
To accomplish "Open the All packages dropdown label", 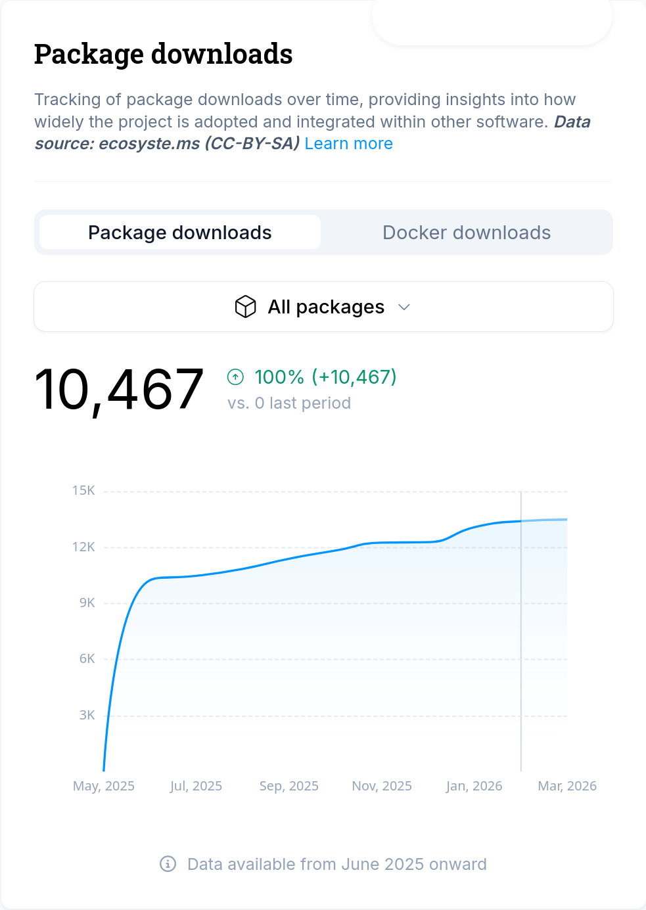I will 325,307.
